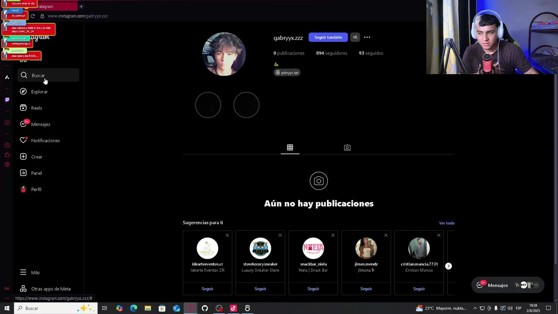Image resolution: width=558 pixels, height=314 pixels.
Task: Show next suggestions with arrow
Action: click(449, 266)
